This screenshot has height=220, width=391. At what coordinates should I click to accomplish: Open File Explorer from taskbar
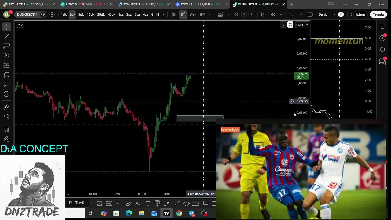pos(141,213)
